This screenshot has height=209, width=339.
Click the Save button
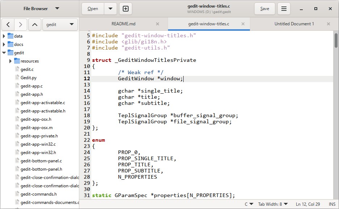tap(264, 9)
